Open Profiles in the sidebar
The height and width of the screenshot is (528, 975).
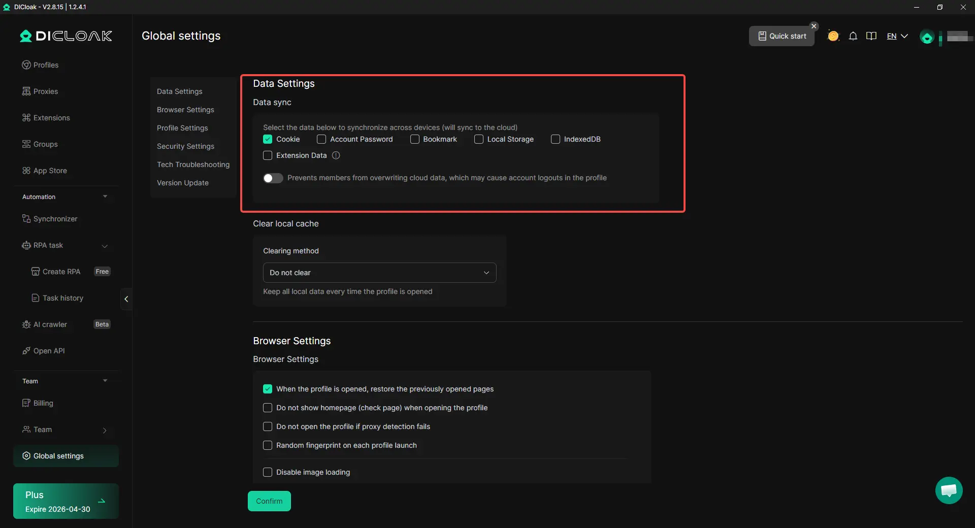[46, 65]
